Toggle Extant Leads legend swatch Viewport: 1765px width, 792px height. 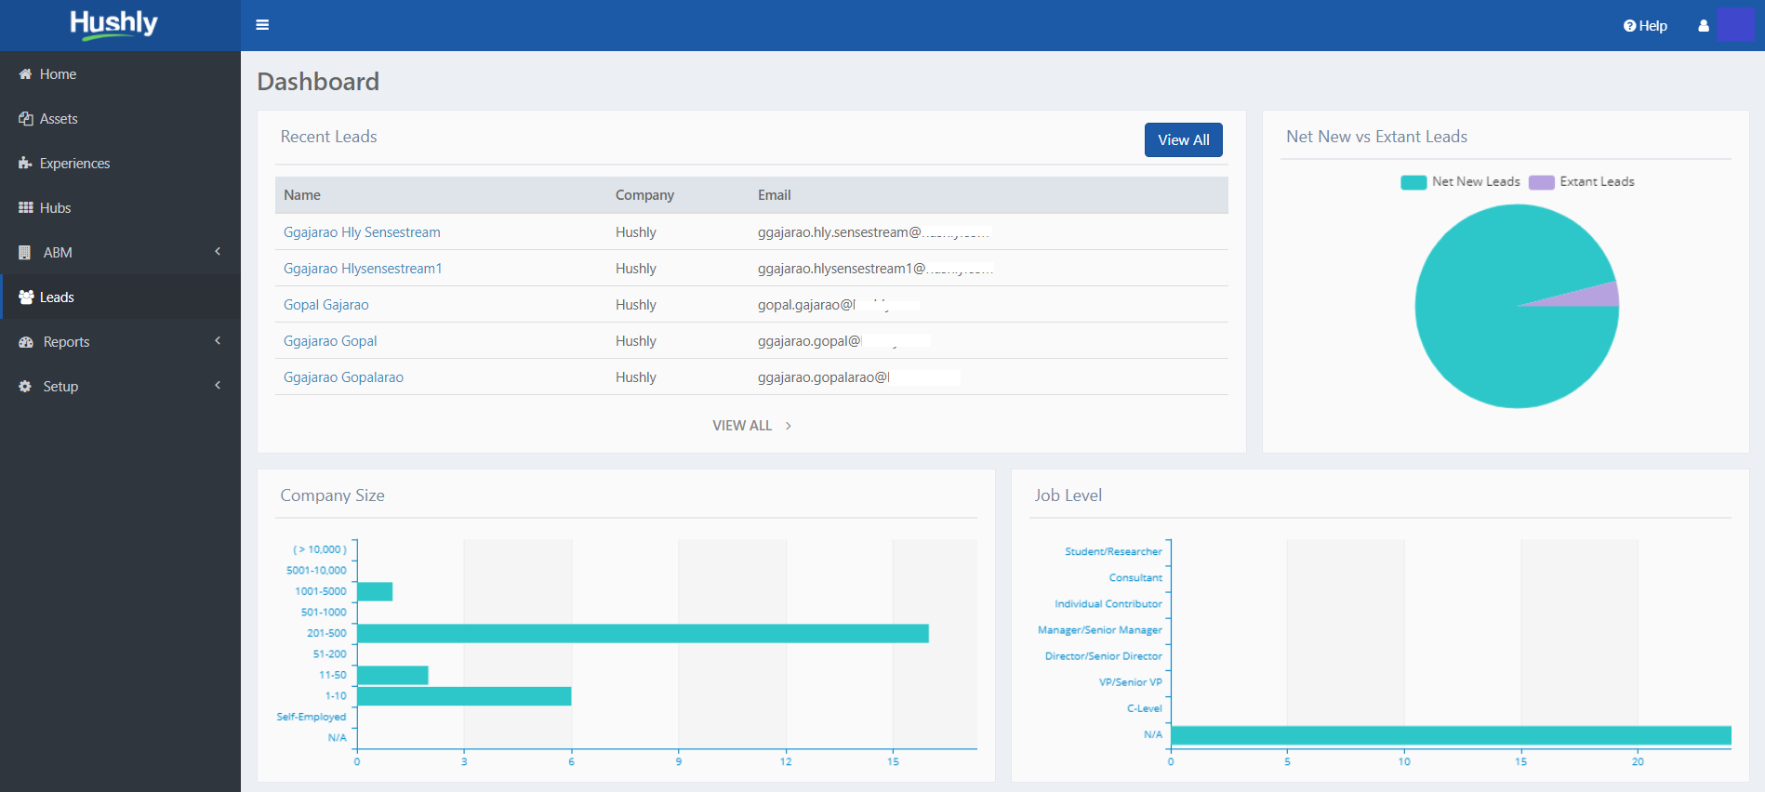pos(1542,182)
